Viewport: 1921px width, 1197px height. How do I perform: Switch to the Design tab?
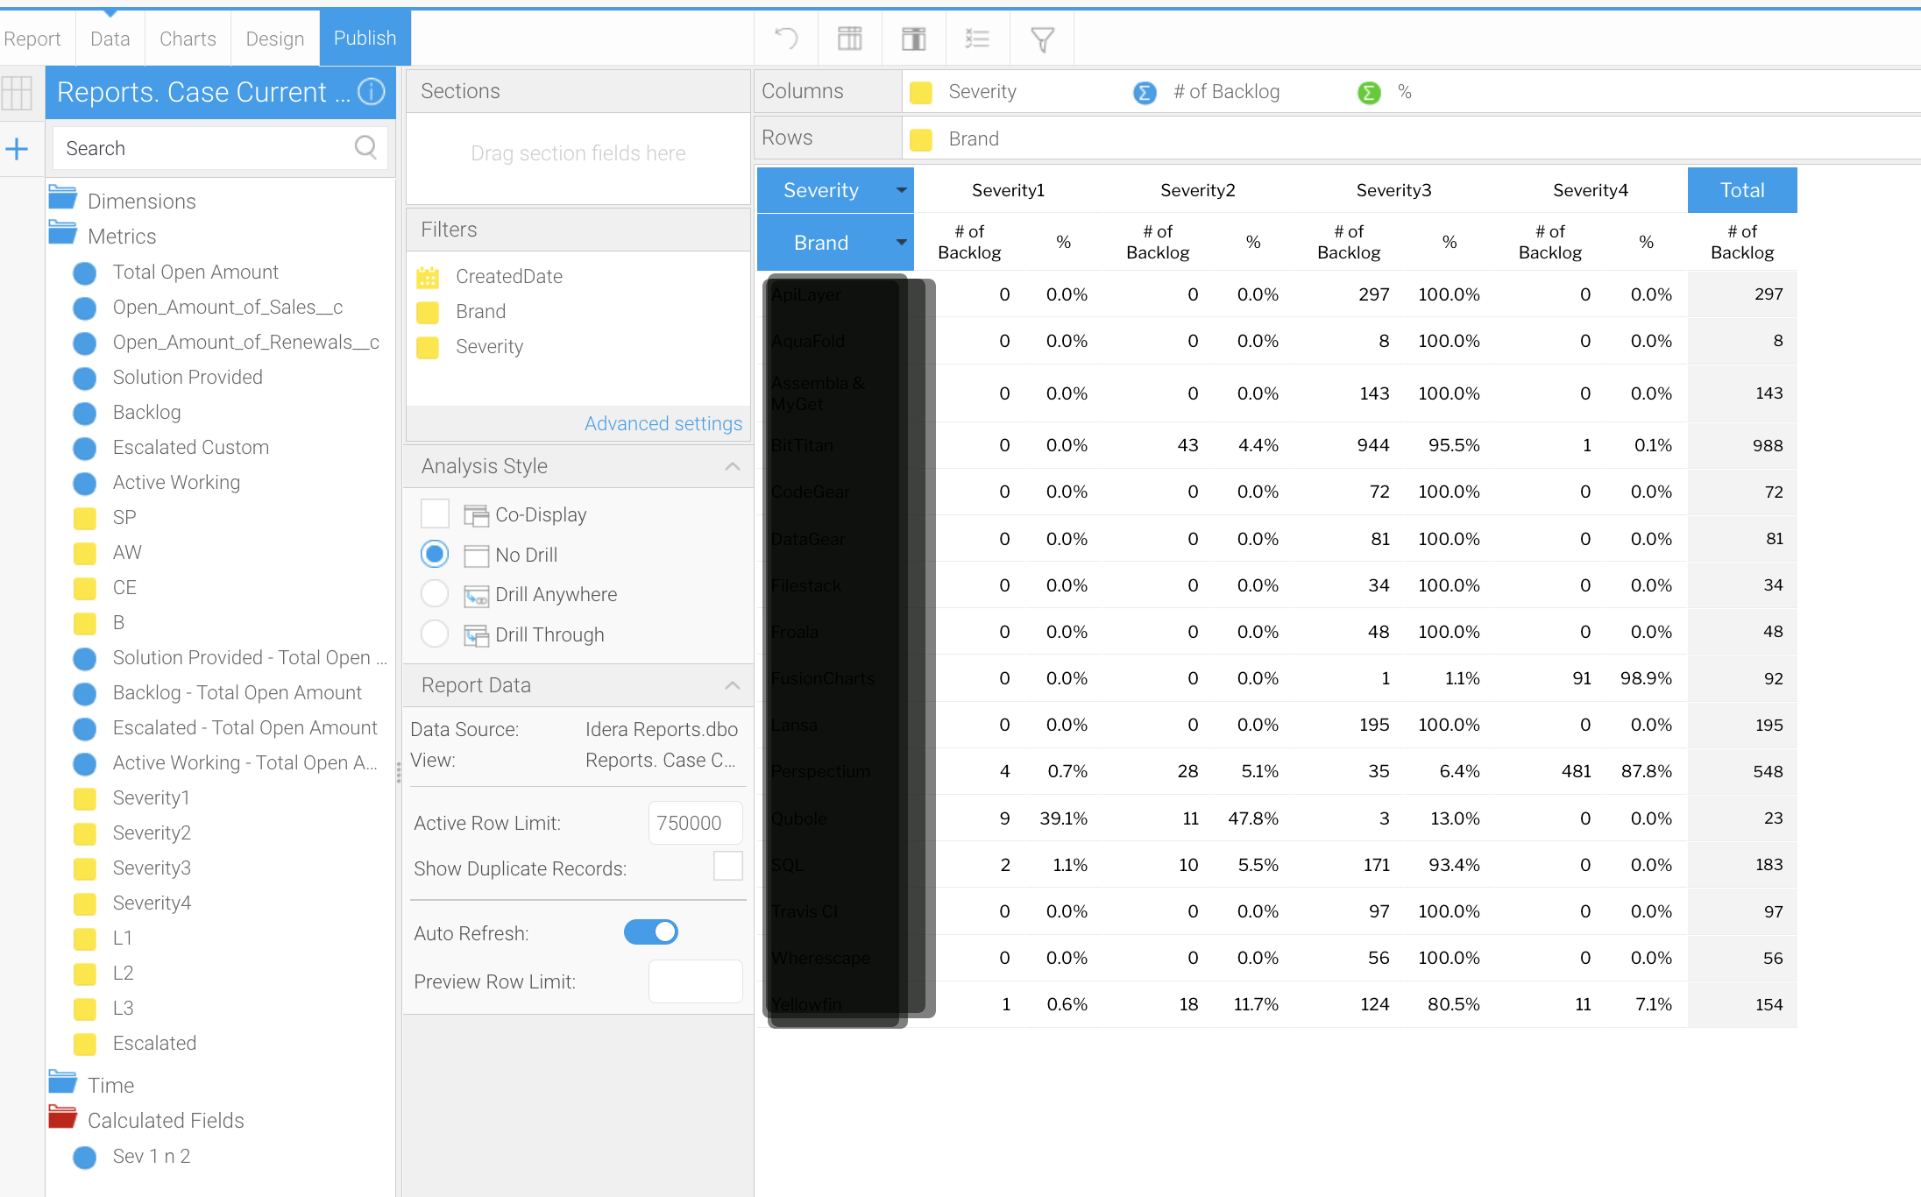tap(275, 39)
